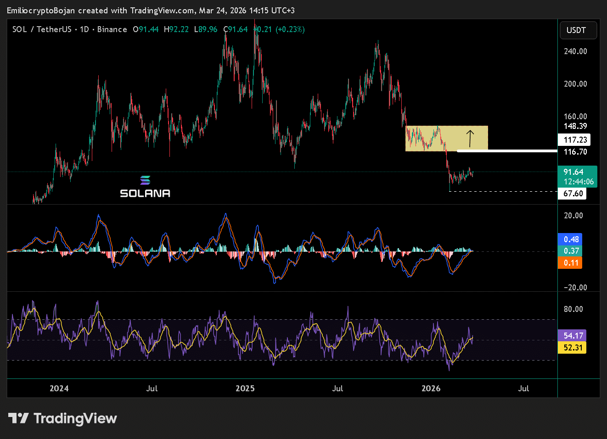Select the 67.60 price label on the axis
Screen dimensions: 607x439
[x=572, y=194]
